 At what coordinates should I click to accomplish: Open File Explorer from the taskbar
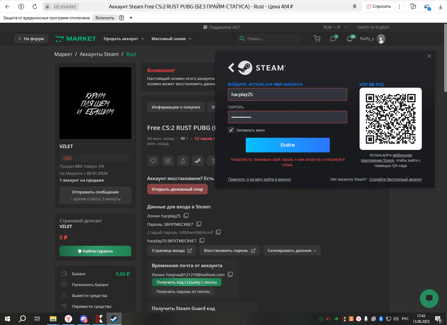[x=53, y=319]
